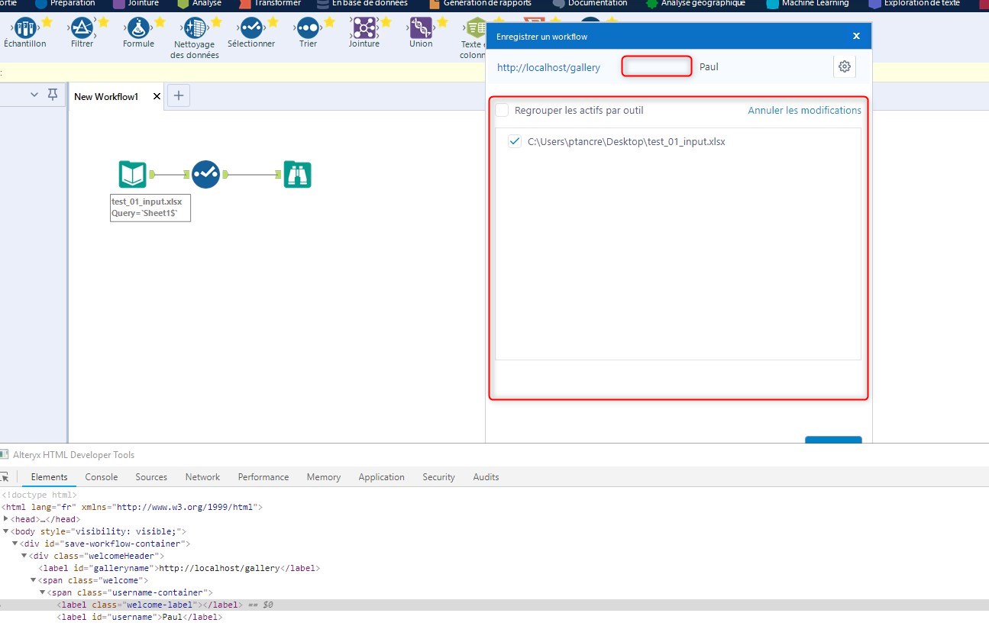
Task: Open the Memory tab
Action: pyautogui.click(x=324, y=477)
